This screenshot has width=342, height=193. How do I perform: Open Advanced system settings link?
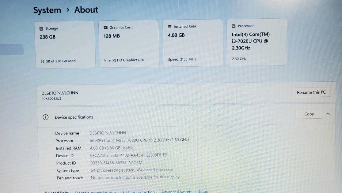(x=184, y=191)
